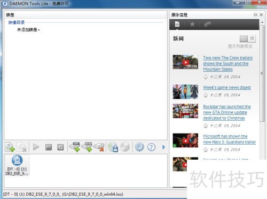Screen dimensions: 267x199
Task: Click the Unmount (stop) toolbar icon
Action: point(48,147)
